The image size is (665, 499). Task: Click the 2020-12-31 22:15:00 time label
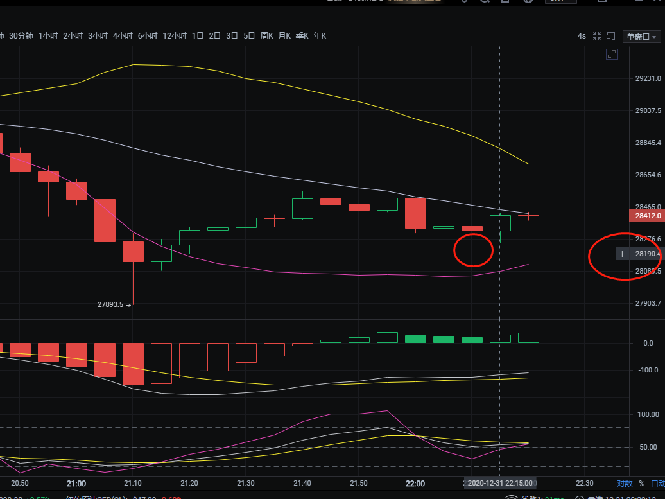tap(500, 483)
